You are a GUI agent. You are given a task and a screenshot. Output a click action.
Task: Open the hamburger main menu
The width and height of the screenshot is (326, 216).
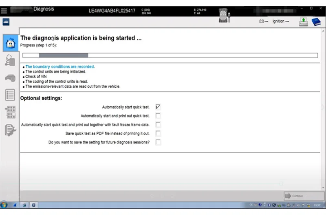4,11
